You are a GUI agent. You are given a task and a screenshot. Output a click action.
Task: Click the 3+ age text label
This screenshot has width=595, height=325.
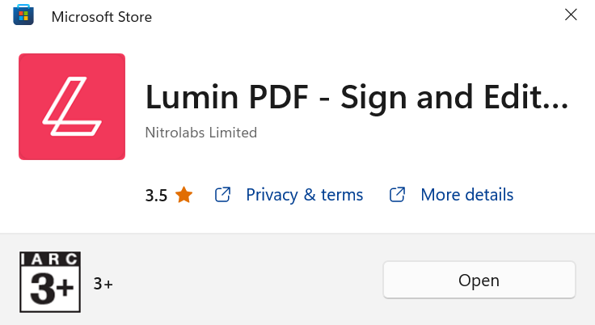point(103,284)
